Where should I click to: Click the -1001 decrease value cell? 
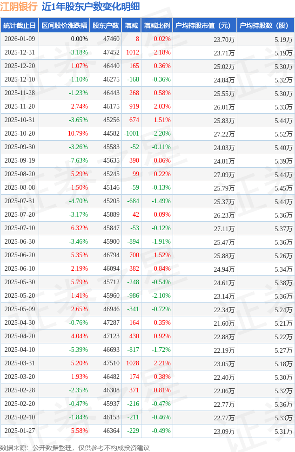point(132,134)
